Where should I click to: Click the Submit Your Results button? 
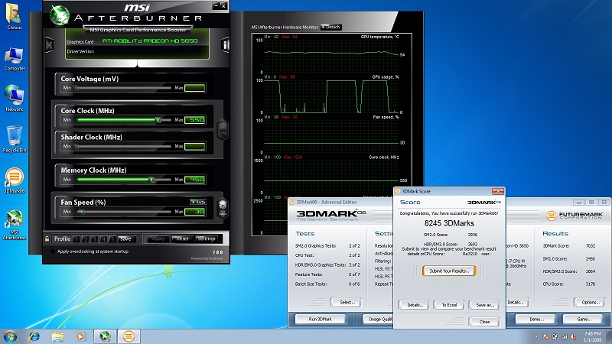(x=449, y=271)
